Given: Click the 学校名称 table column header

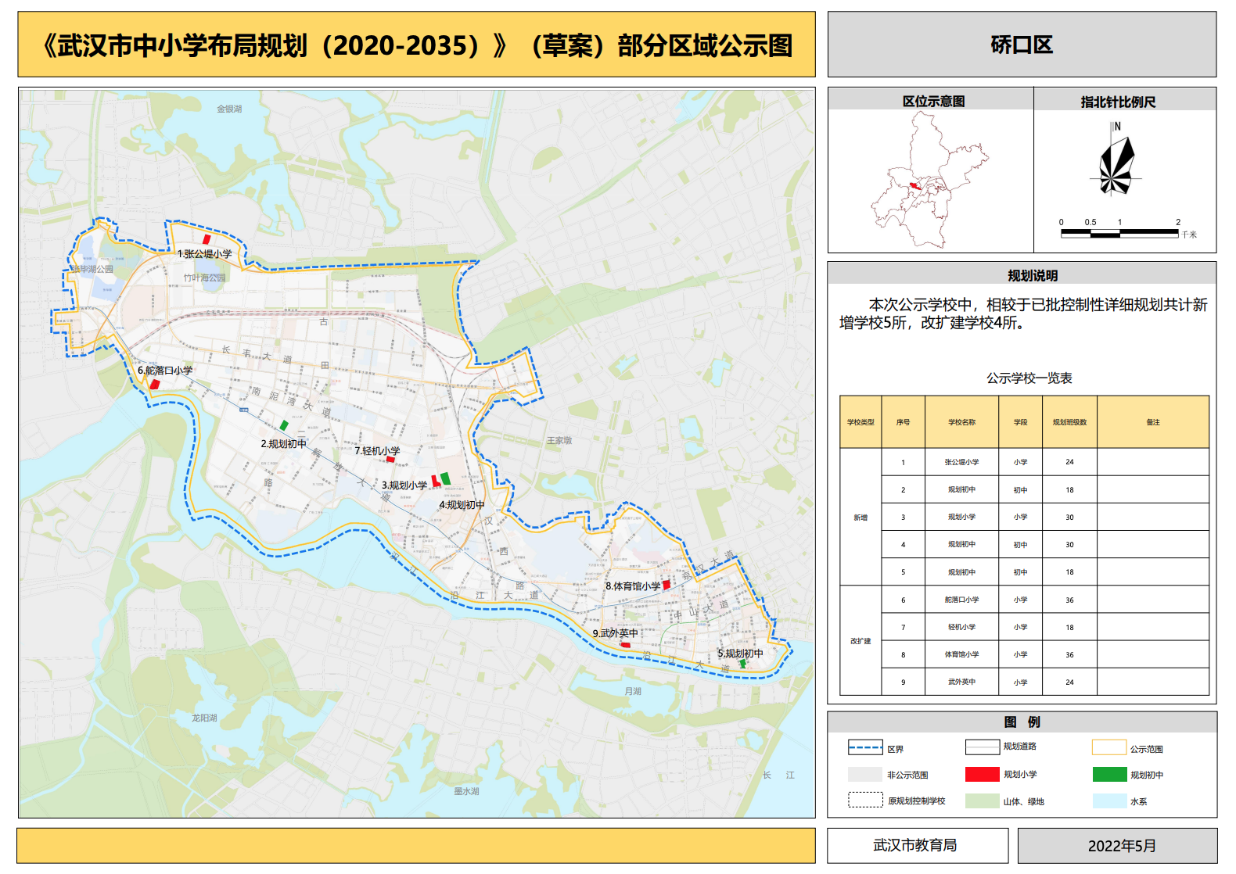Looking at the screenshot, I should pos(961,422).
